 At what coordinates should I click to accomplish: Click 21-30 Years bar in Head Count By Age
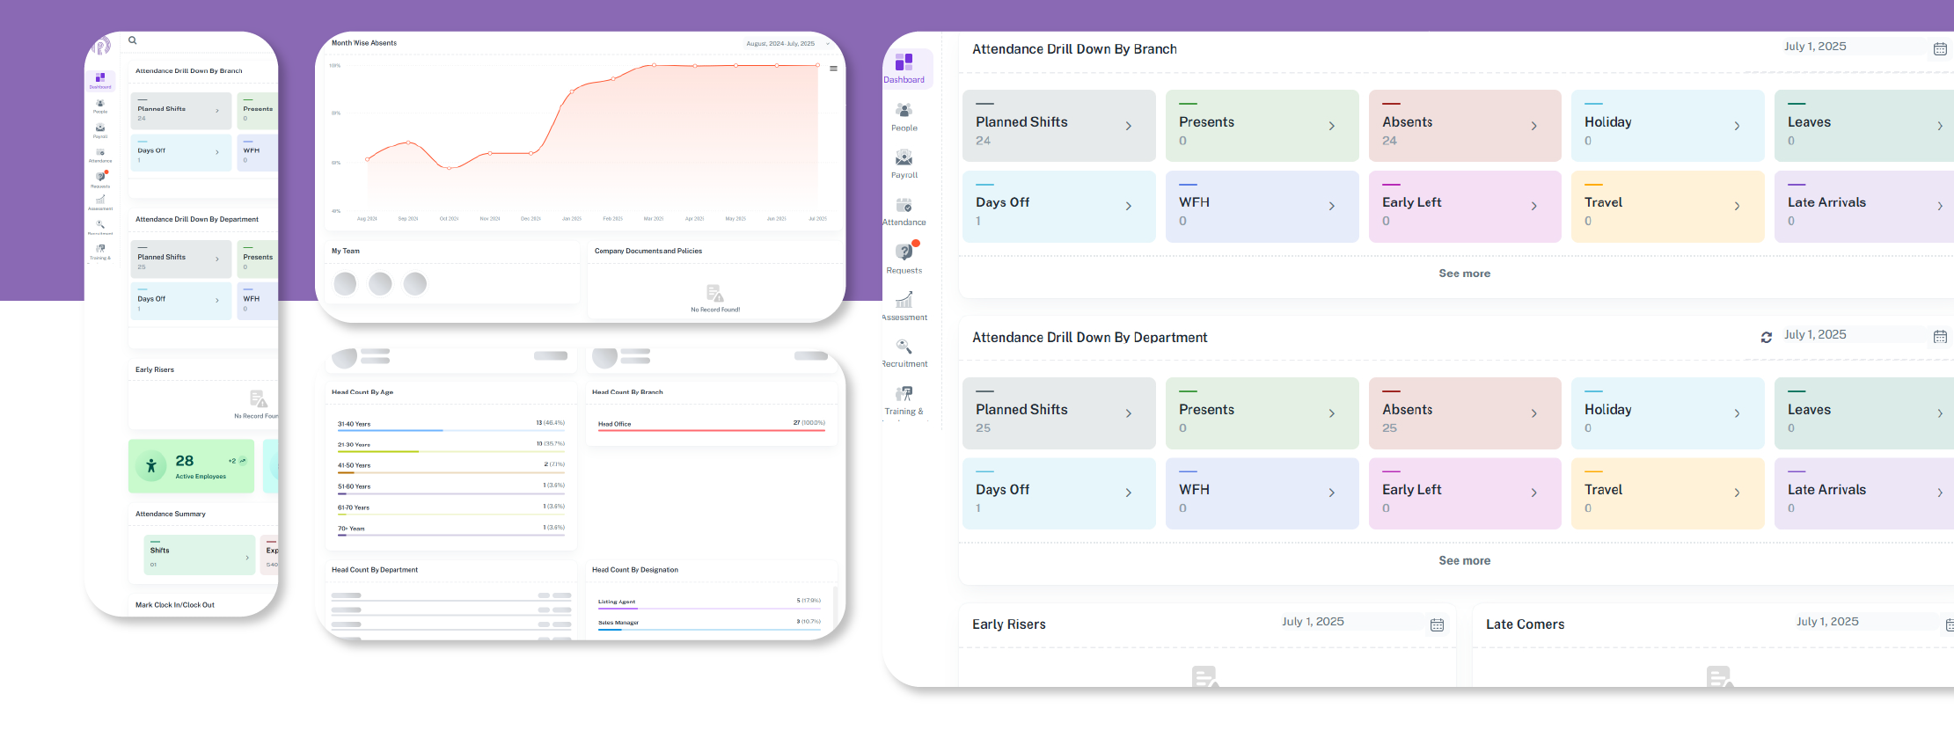coord(451,451)
